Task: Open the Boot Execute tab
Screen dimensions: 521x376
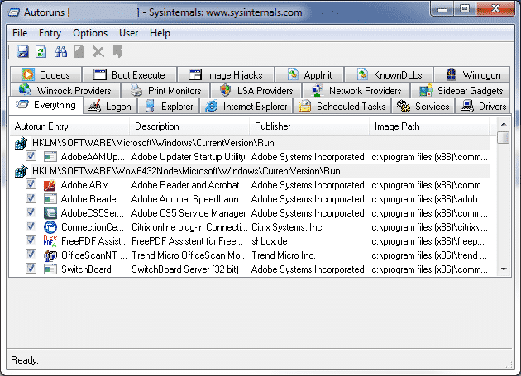Action: (129, 74)
